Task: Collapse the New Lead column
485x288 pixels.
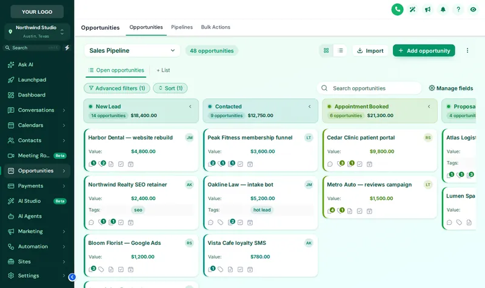Action: pyautogui.click(x=190, y=107)
